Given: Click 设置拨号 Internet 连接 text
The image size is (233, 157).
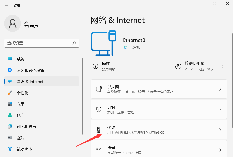Looking at the screenshot, I should 124,153.
